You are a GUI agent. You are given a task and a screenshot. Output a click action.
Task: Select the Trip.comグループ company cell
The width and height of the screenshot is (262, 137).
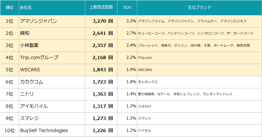[x=39, y=57]
